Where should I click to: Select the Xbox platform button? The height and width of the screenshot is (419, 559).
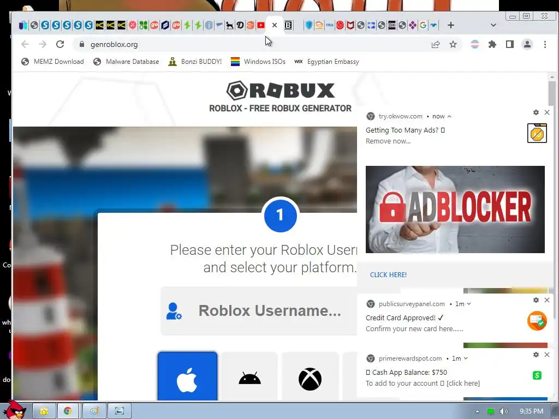[x=310, y=376]
